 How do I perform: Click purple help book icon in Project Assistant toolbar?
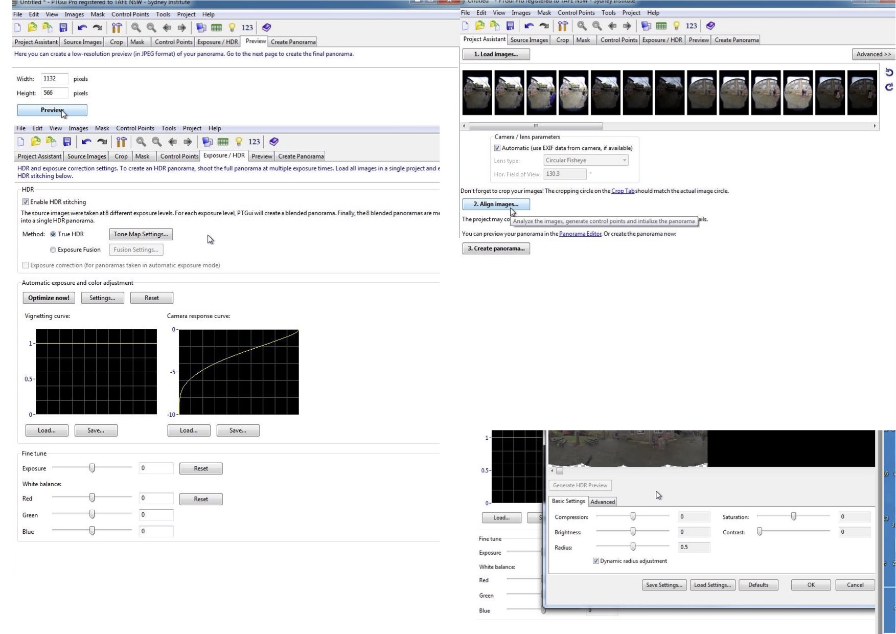click(x=710, y=26)
